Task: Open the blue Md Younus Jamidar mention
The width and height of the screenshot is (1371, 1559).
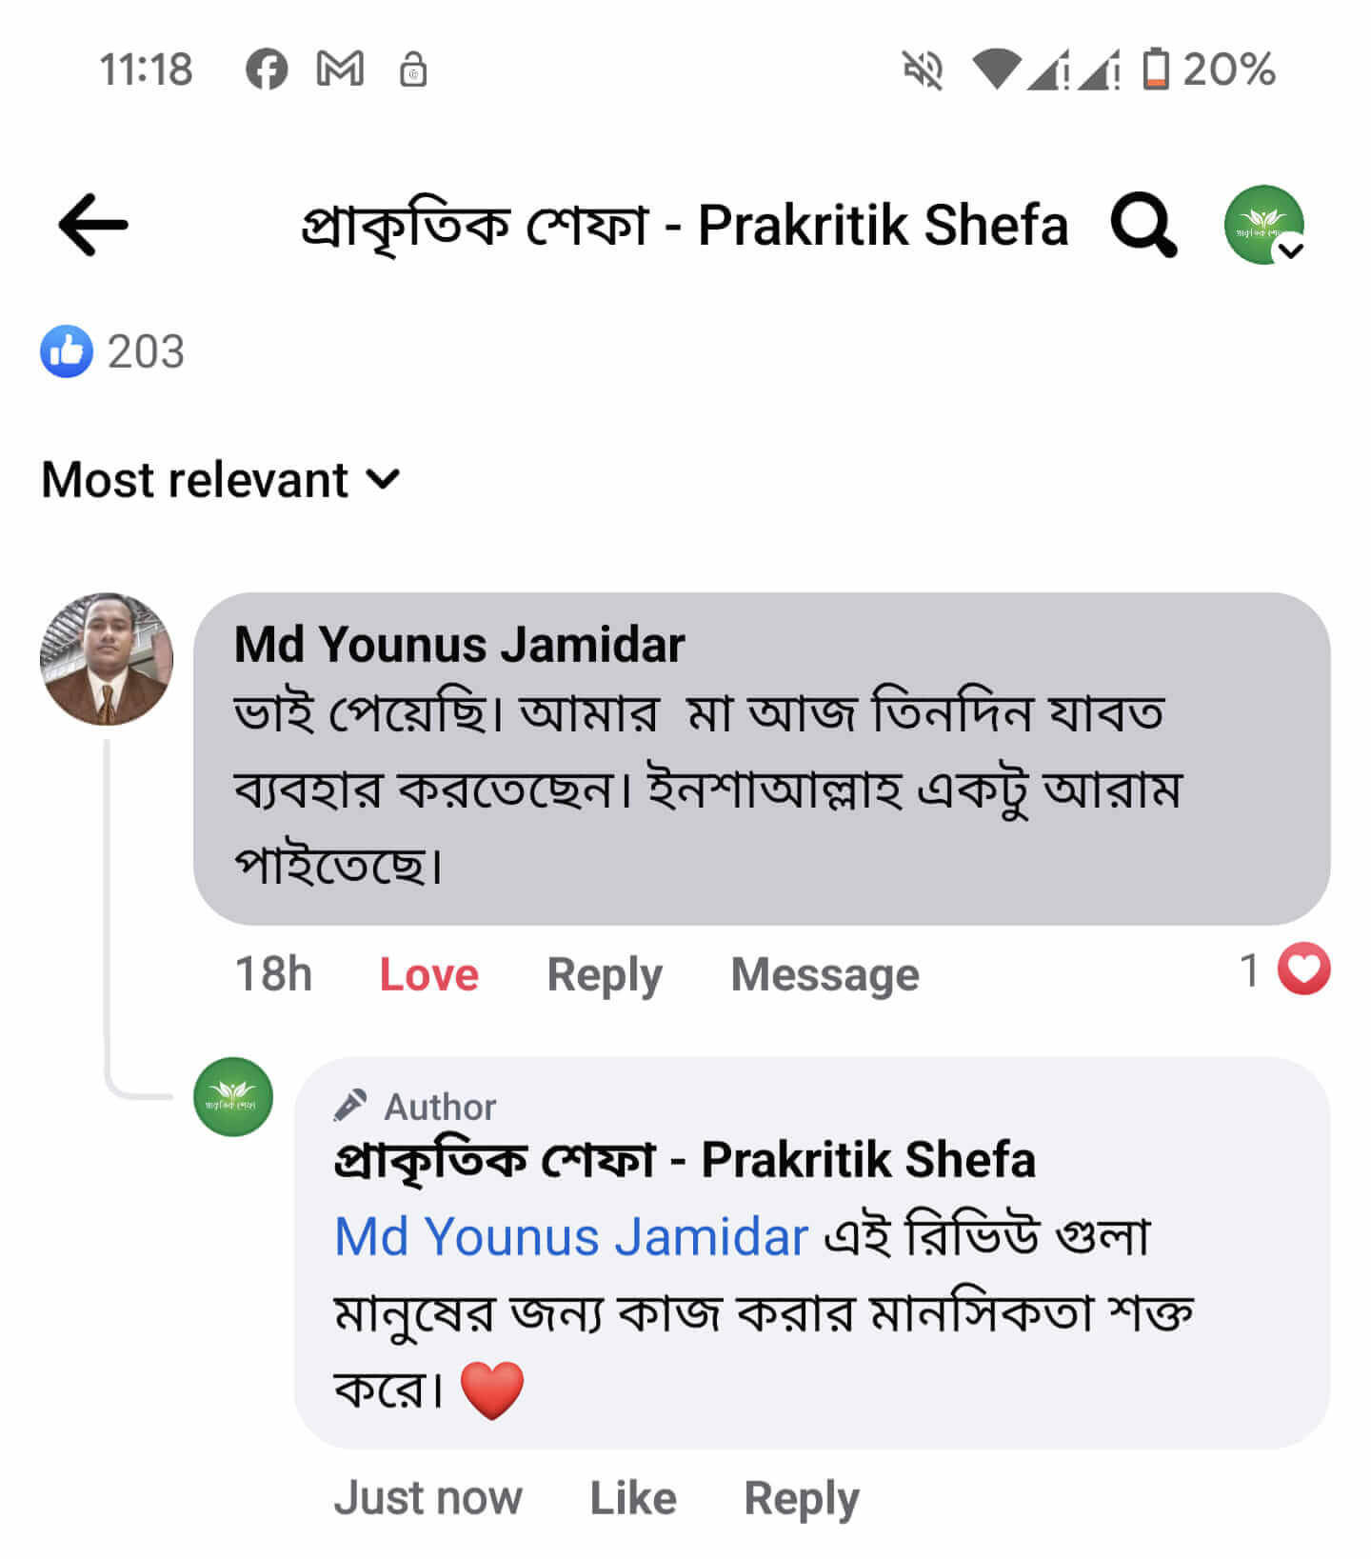Action: 571,1236
